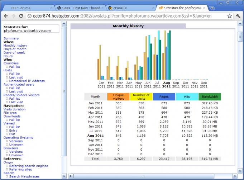This screenshot has width=244, height=180.
Task: Open the Operating Systems report link
Action: tap(18, 138)
